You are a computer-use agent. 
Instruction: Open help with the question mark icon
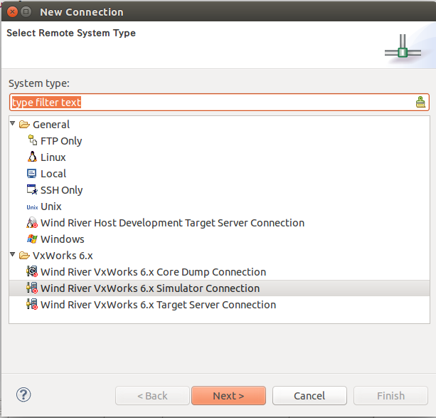pyautogui.click(x=23, y=395)
